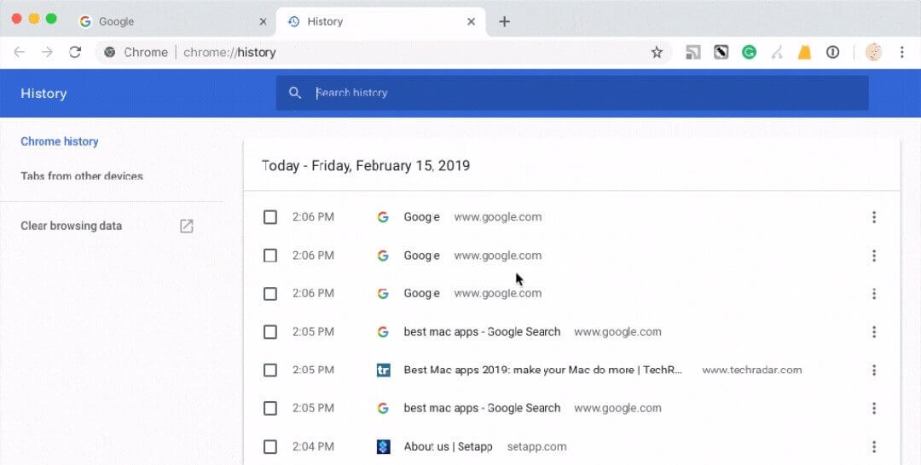Click the chrome://history address bar

coord(384,52)
